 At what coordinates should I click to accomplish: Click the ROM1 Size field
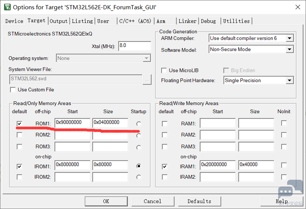(x=110, y=123)
